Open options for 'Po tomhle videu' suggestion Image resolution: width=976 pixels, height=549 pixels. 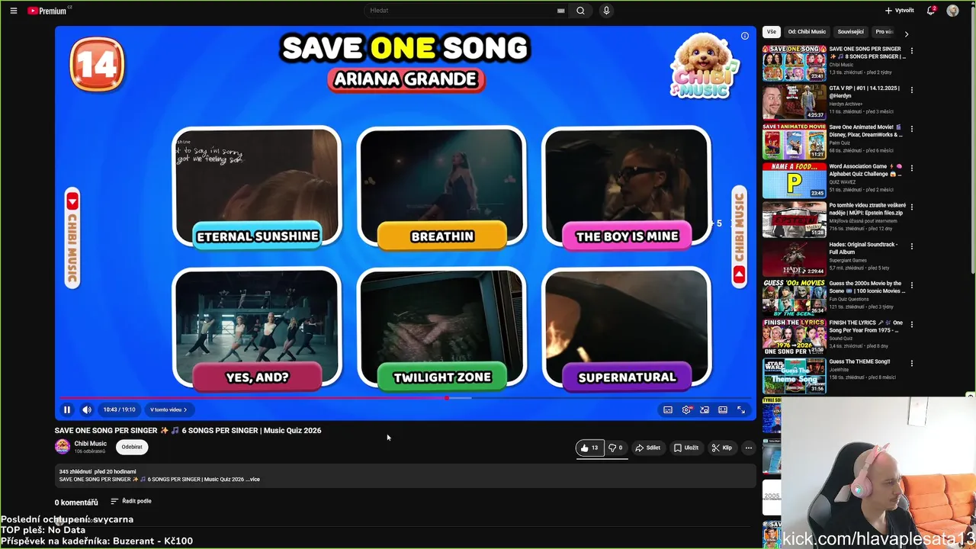[x=912, y=207]
